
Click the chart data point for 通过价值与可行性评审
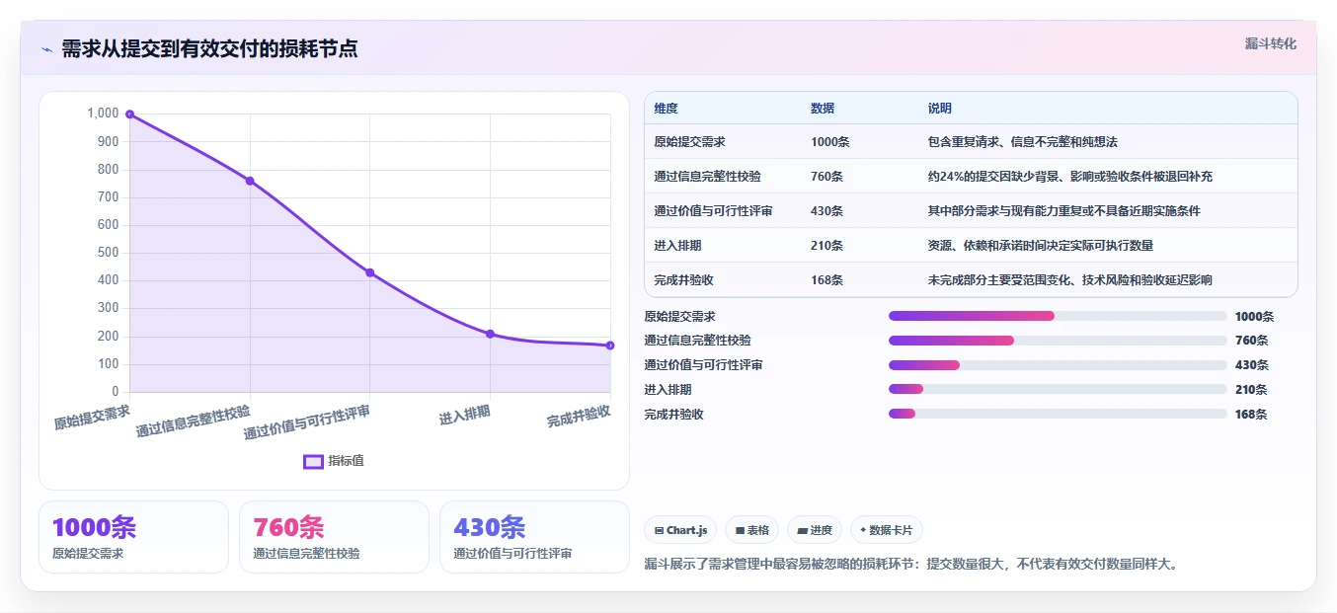370,272
